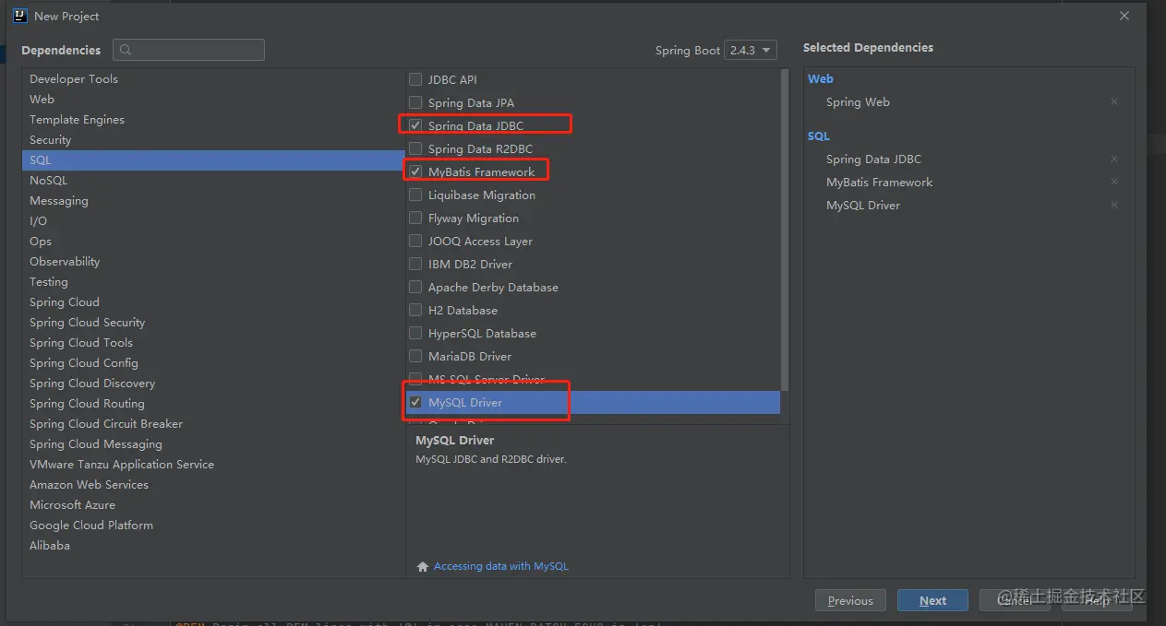Check the JDBC API checkbox
Viewport: 1166px width, 626px height.
pyautogui.click(x=415, y=79)
